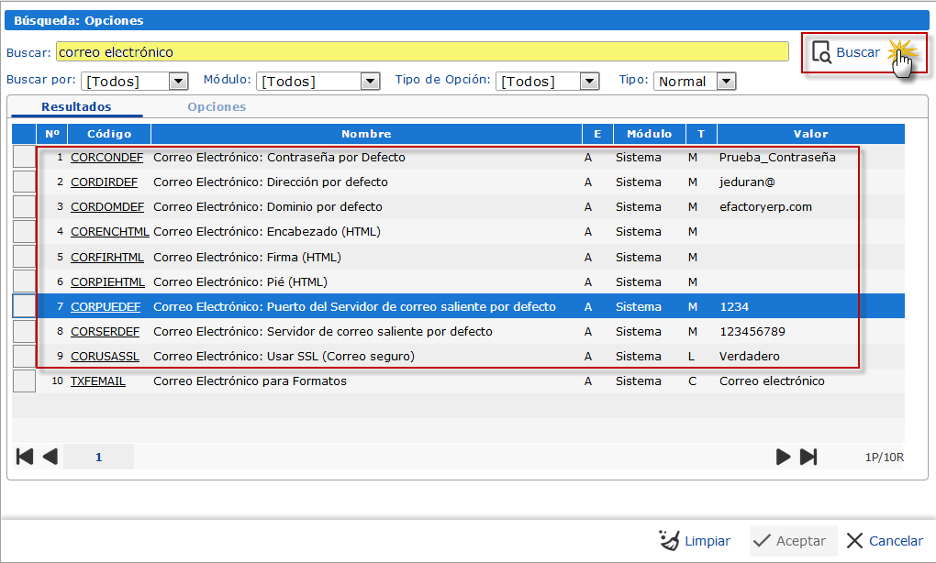
Task: Open the CORUSASSL code link
Action: pos(106,357)
